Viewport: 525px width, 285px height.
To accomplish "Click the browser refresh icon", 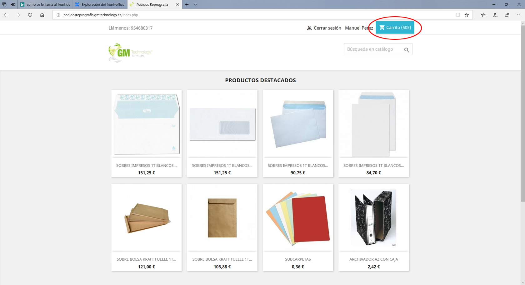I will tap(30, 15).
